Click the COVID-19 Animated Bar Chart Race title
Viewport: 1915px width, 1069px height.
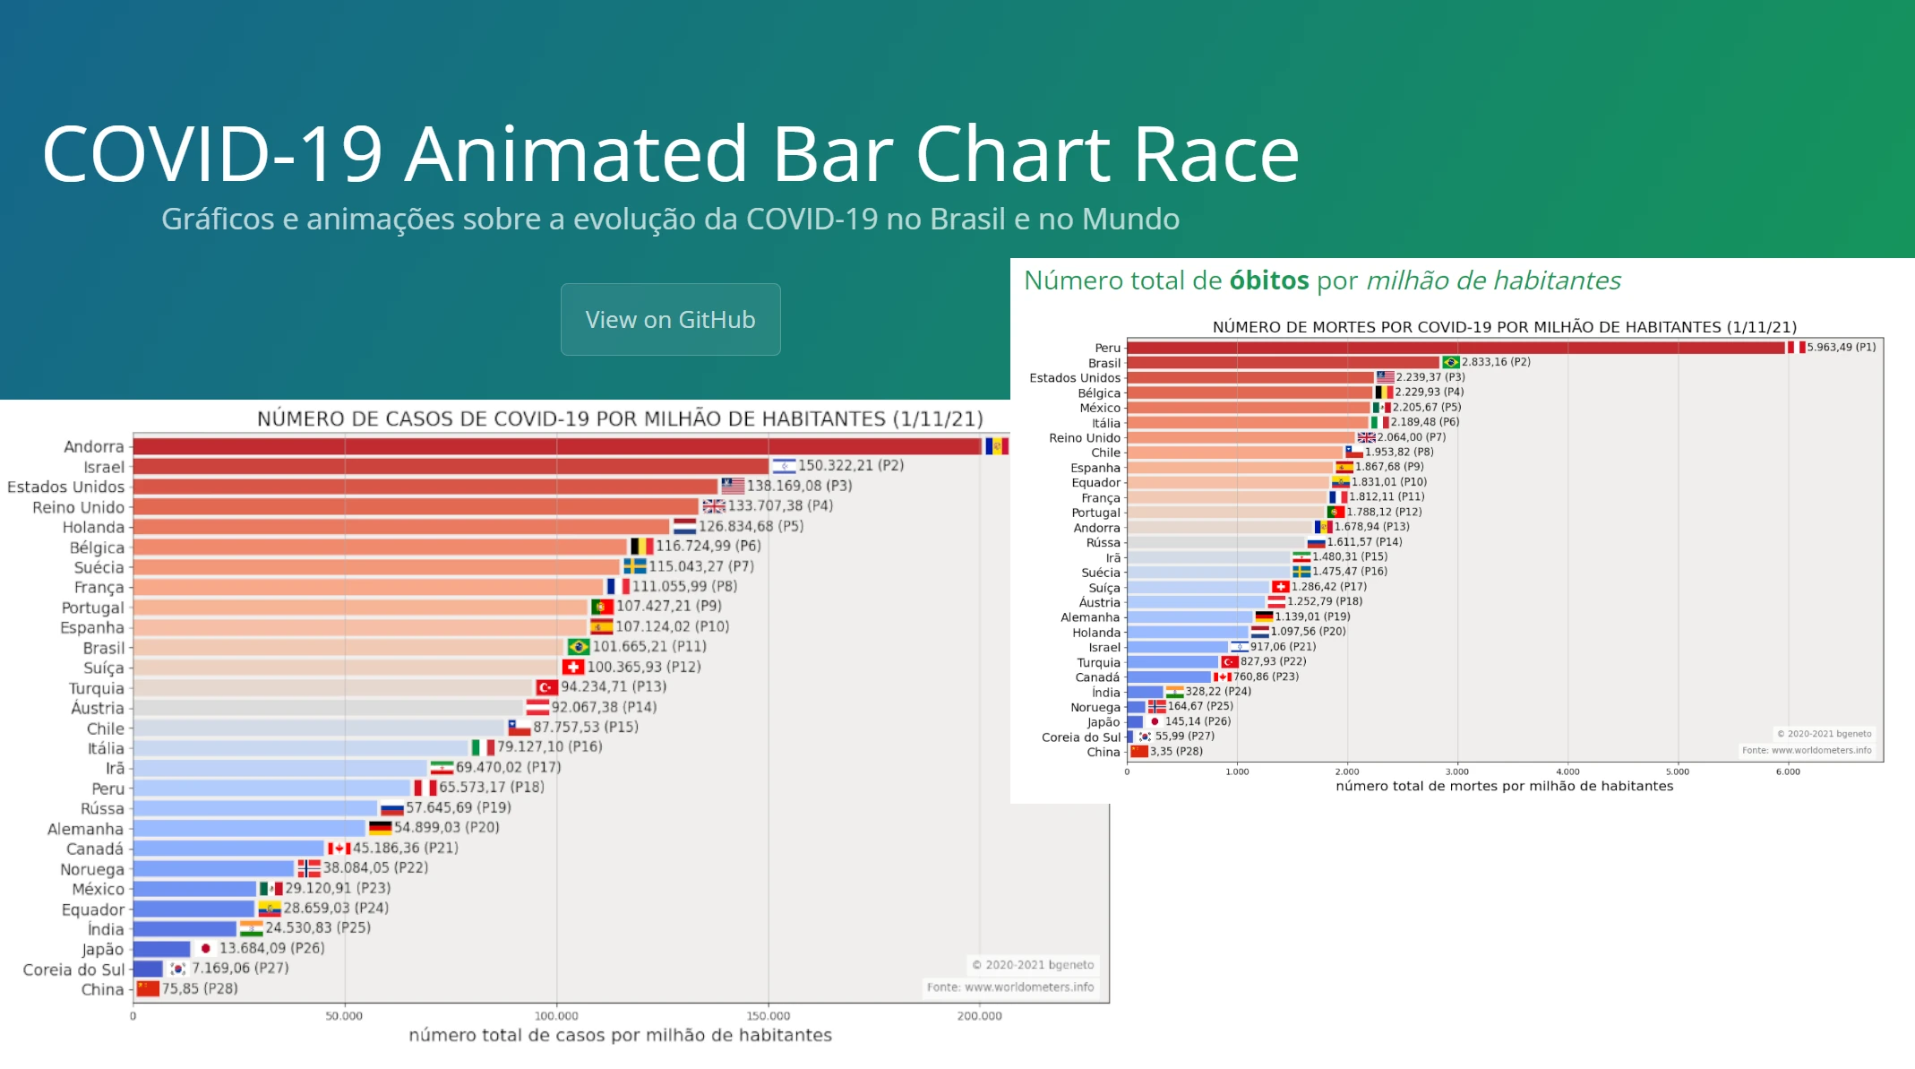(x=670, y=154)
